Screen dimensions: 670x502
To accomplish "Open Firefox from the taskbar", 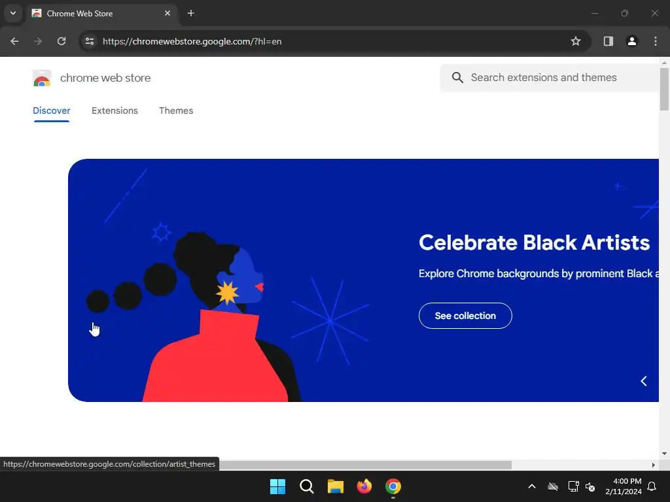I will pos(364,486).
